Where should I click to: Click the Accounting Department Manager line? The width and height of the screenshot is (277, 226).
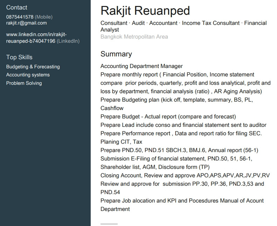[x=141, y=66]
